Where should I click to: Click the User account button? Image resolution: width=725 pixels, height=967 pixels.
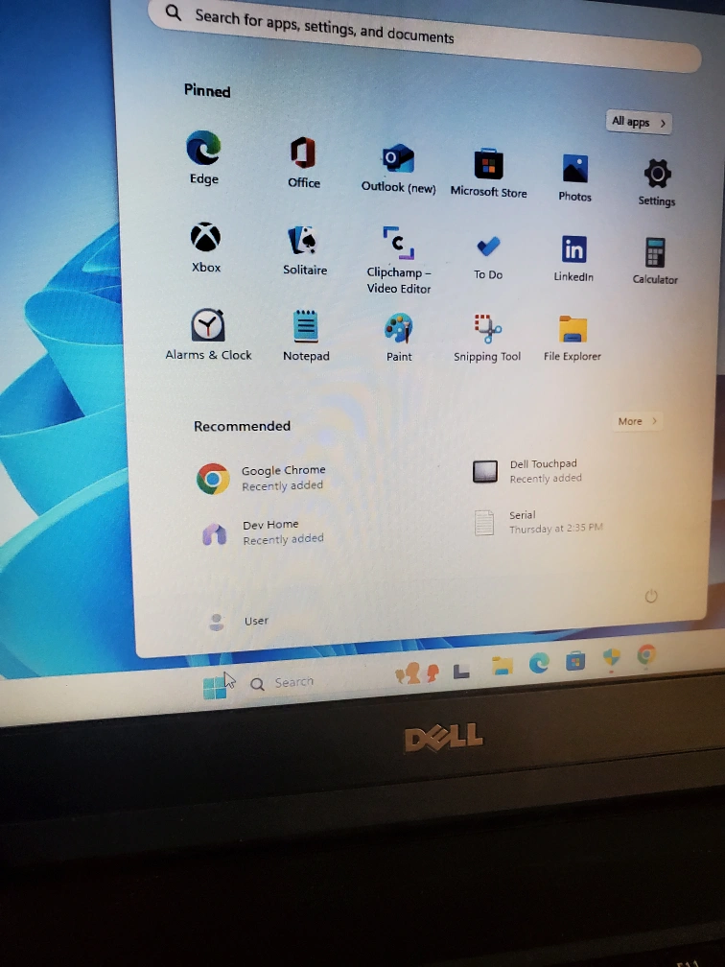tap(238, 621)
